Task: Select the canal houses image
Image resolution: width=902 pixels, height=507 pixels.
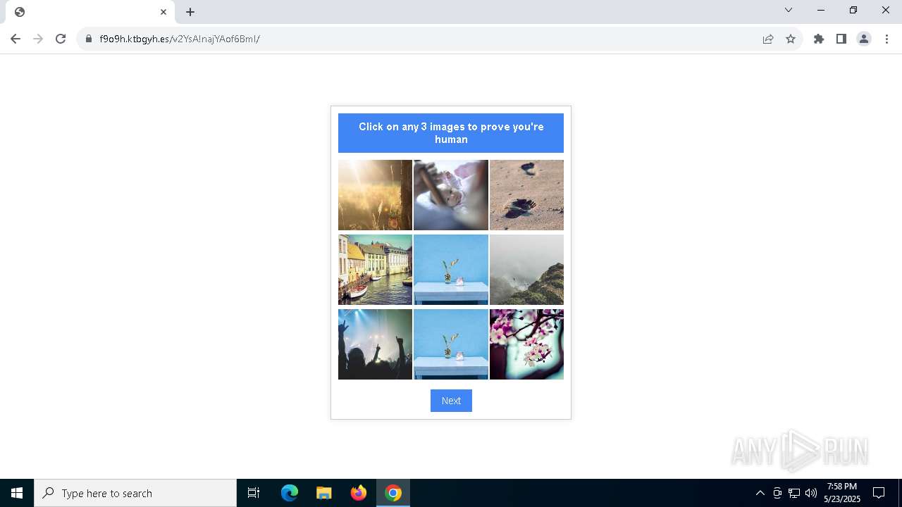Action: point(375,270)
